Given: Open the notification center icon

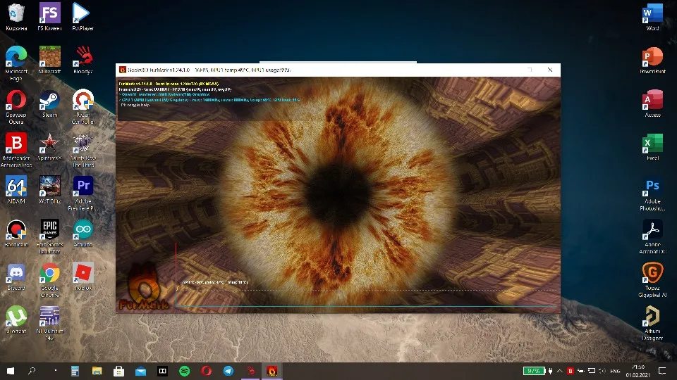Looking at the screenshot, I should tap(662, 371).
